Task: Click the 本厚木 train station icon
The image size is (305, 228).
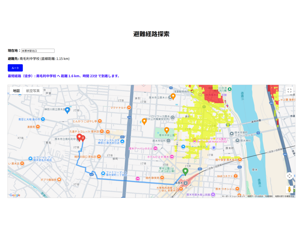Action: click(186, 183)
